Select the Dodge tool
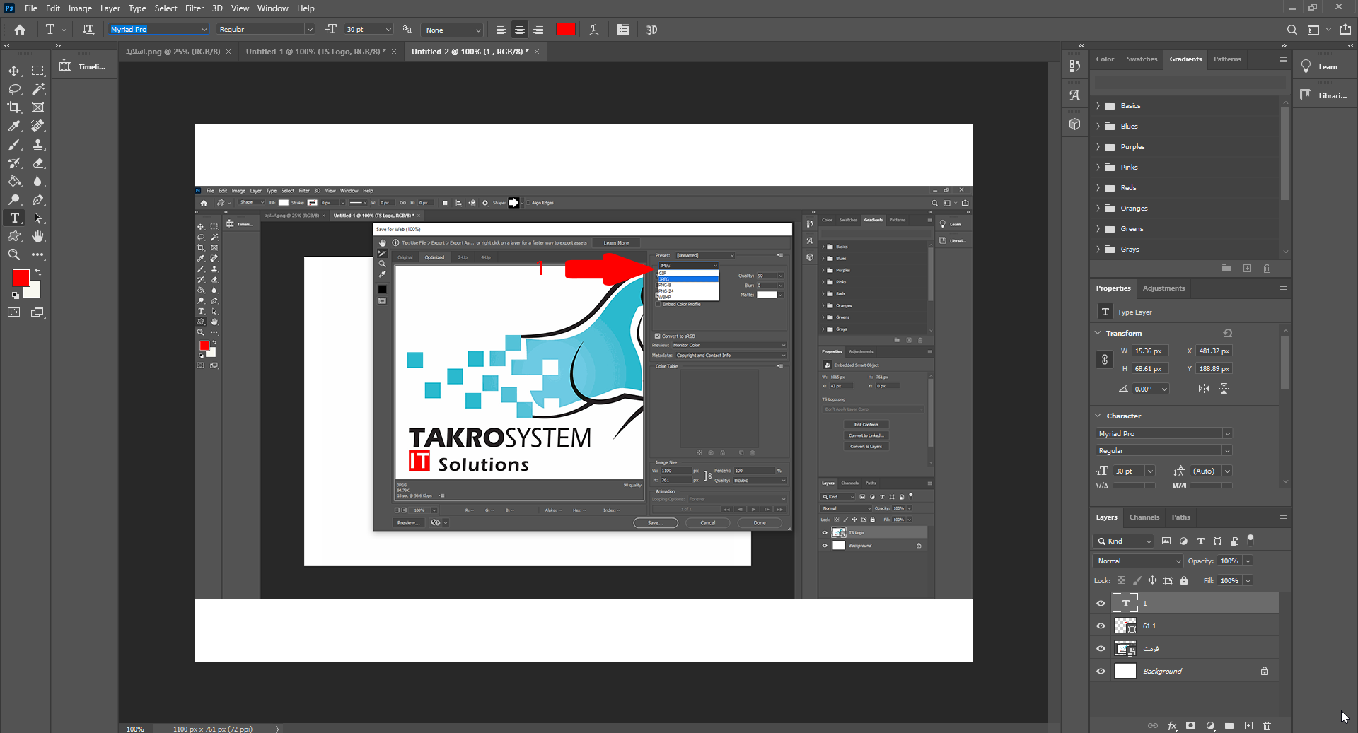This screenshot has height=733, width=1358. pos(14,199)
